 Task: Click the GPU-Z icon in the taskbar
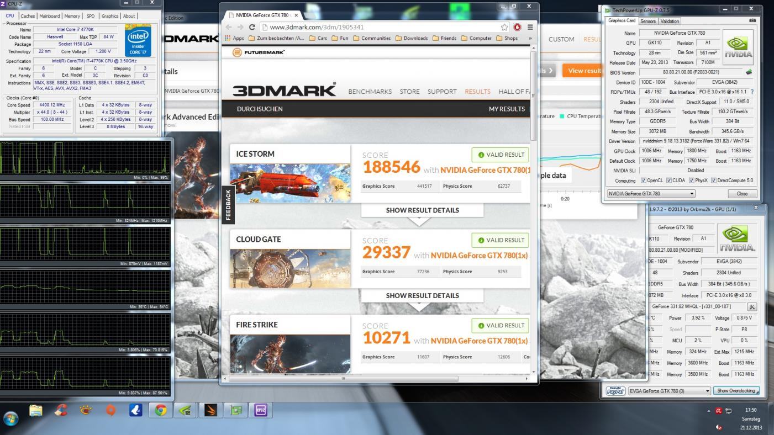click(x=236, y=410)
